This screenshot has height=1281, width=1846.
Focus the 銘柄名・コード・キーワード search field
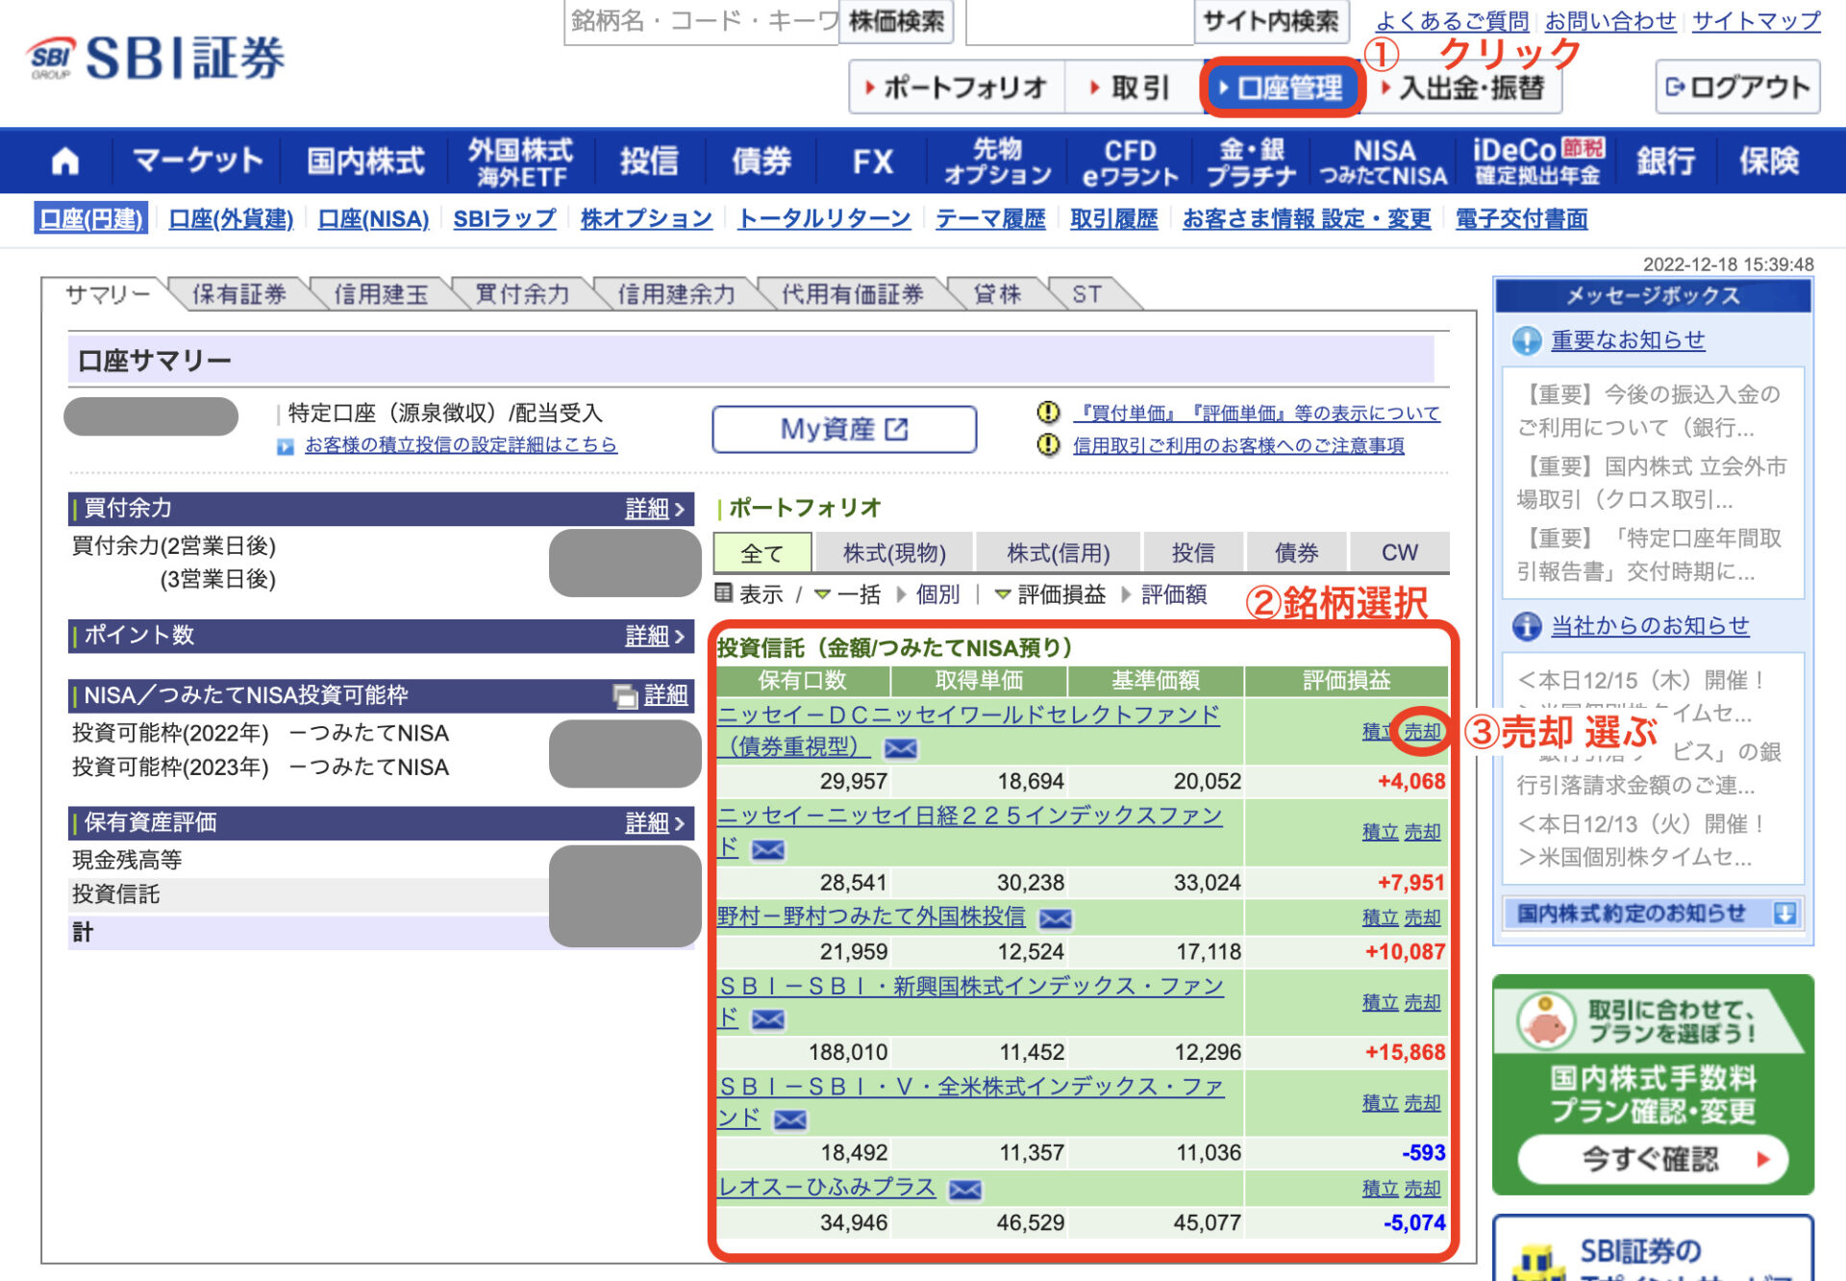tap(702, 21)
